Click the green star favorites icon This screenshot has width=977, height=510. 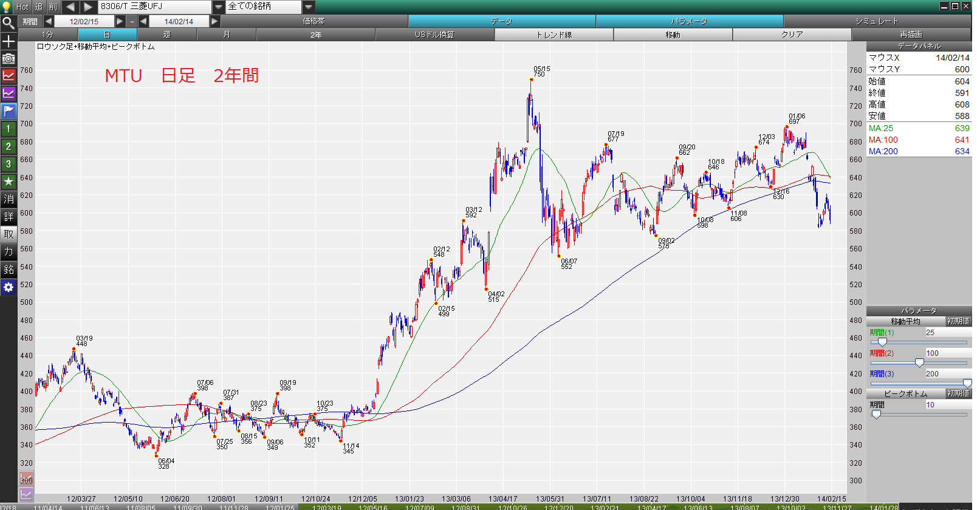tap(9, 182)
